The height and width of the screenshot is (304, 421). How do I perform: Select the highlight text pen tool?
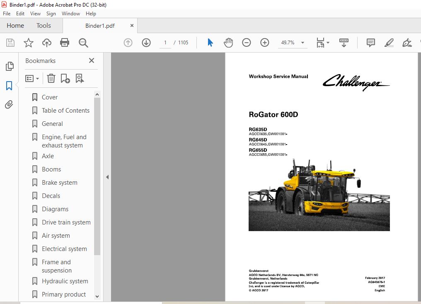[x=389, y=43]
